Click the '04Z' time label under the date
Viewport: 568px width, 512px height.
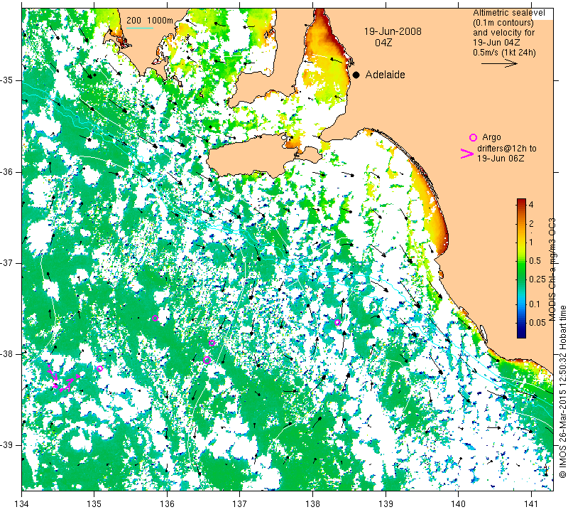point(383,43)
